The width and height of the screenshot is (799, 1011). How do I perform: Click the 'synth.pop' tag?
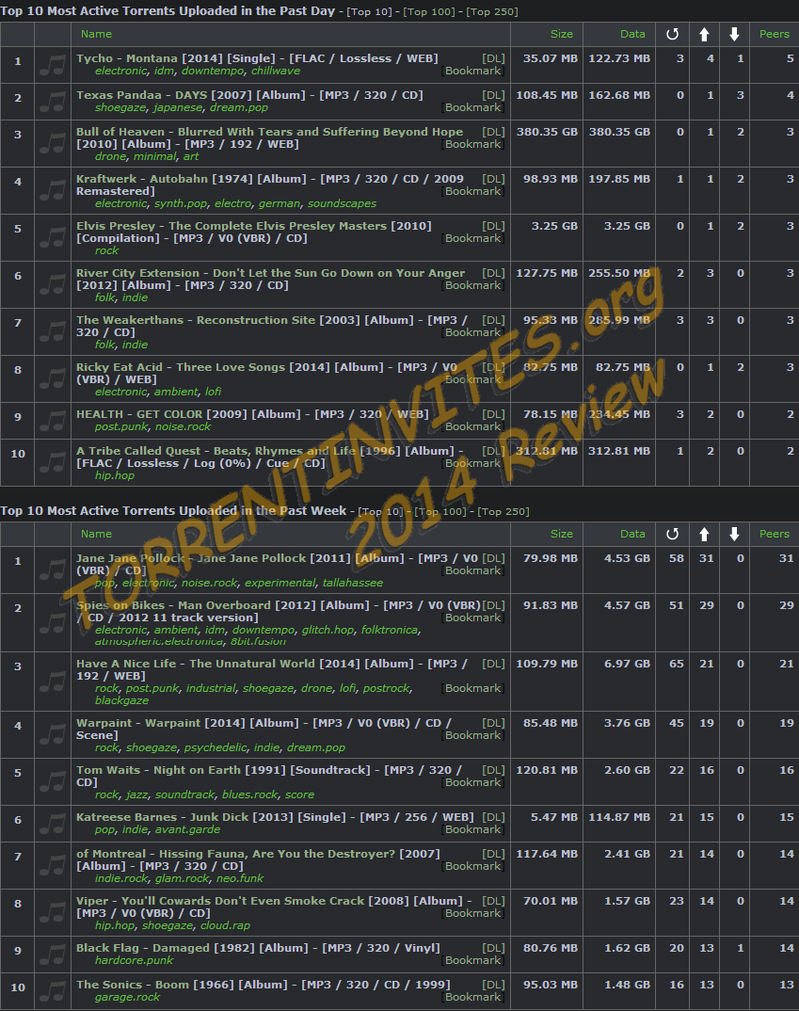pyautogui.click(x=181, y=203)
